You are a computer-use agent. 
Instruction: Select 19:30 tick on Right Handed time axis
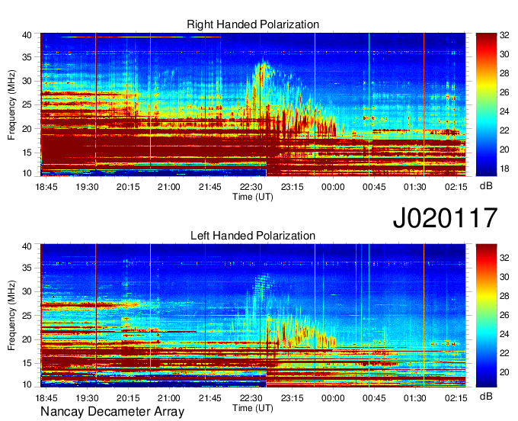click(x=87, y=187)
